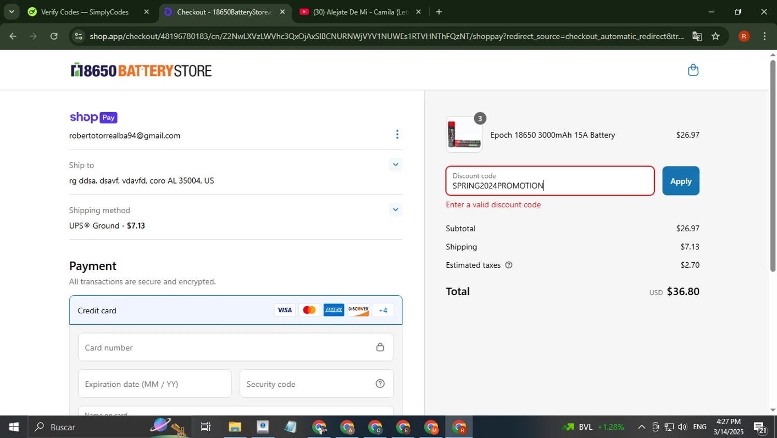Click the Security code field

coord(316,384)
